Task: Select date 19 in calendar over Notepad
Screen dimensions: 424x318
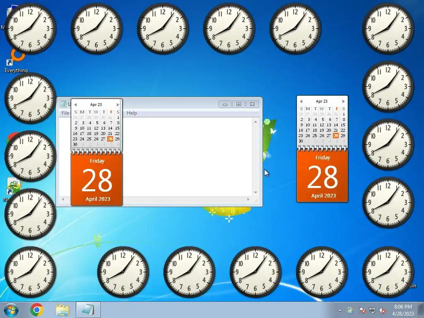Action: click(x=96, y=134)
